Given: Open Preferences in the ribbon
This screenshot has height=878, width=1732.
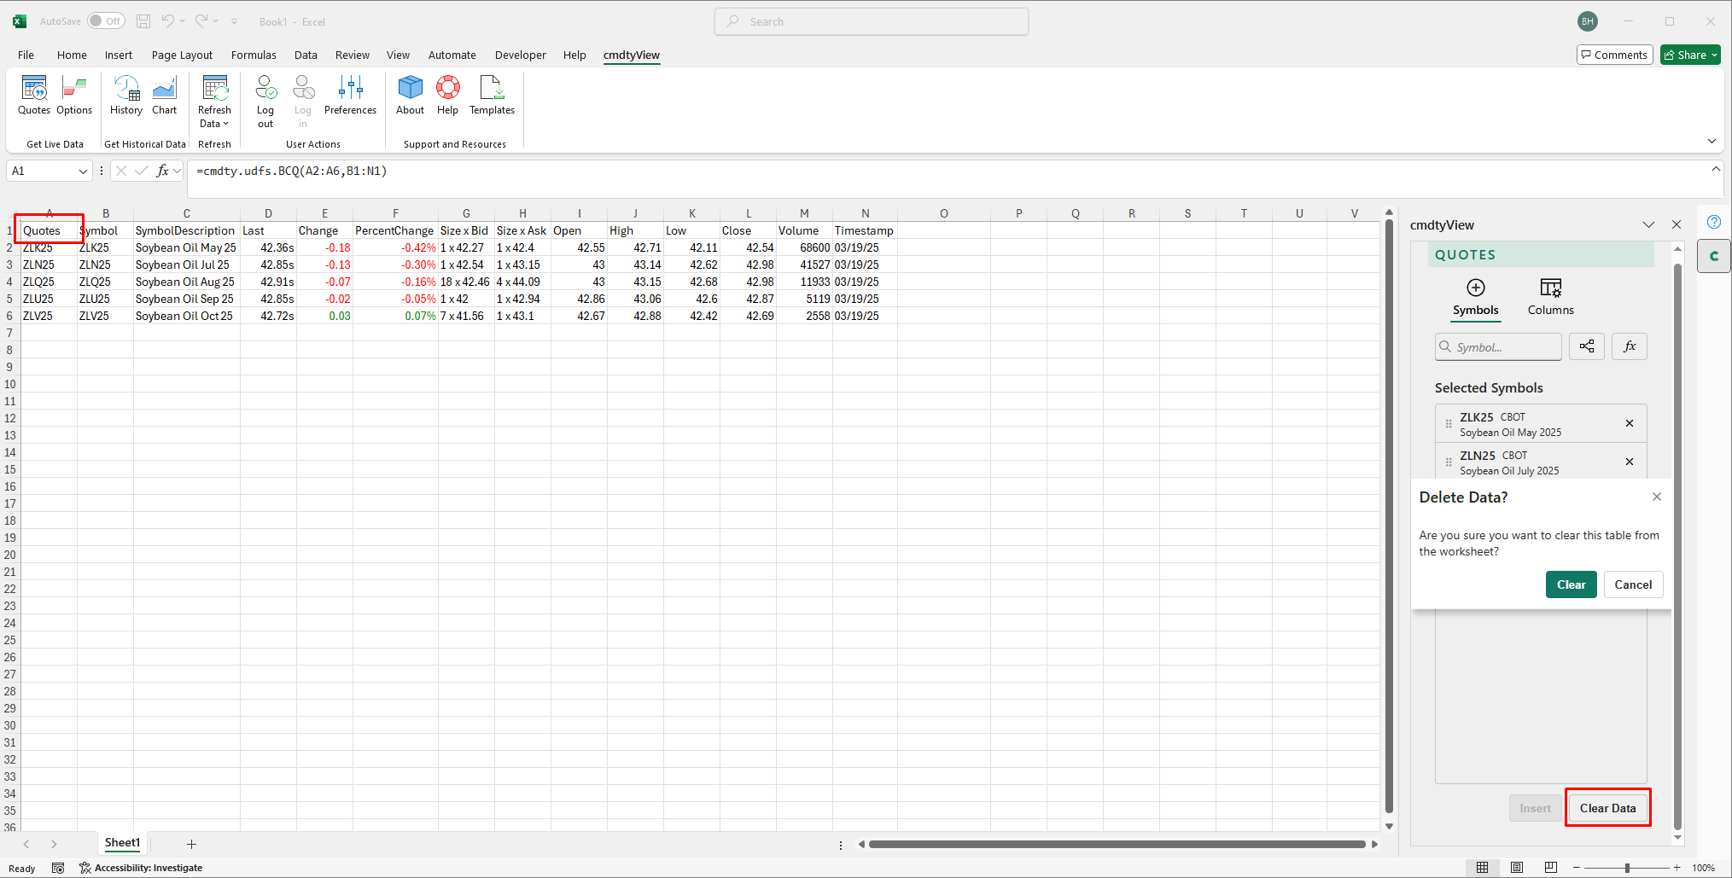Looking at the screenshot, I should (350, 96).
